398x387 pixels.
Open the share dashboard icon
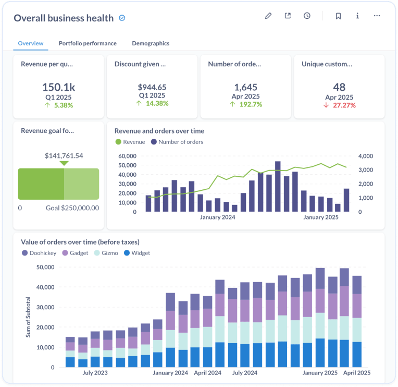[x=288, y=16]
